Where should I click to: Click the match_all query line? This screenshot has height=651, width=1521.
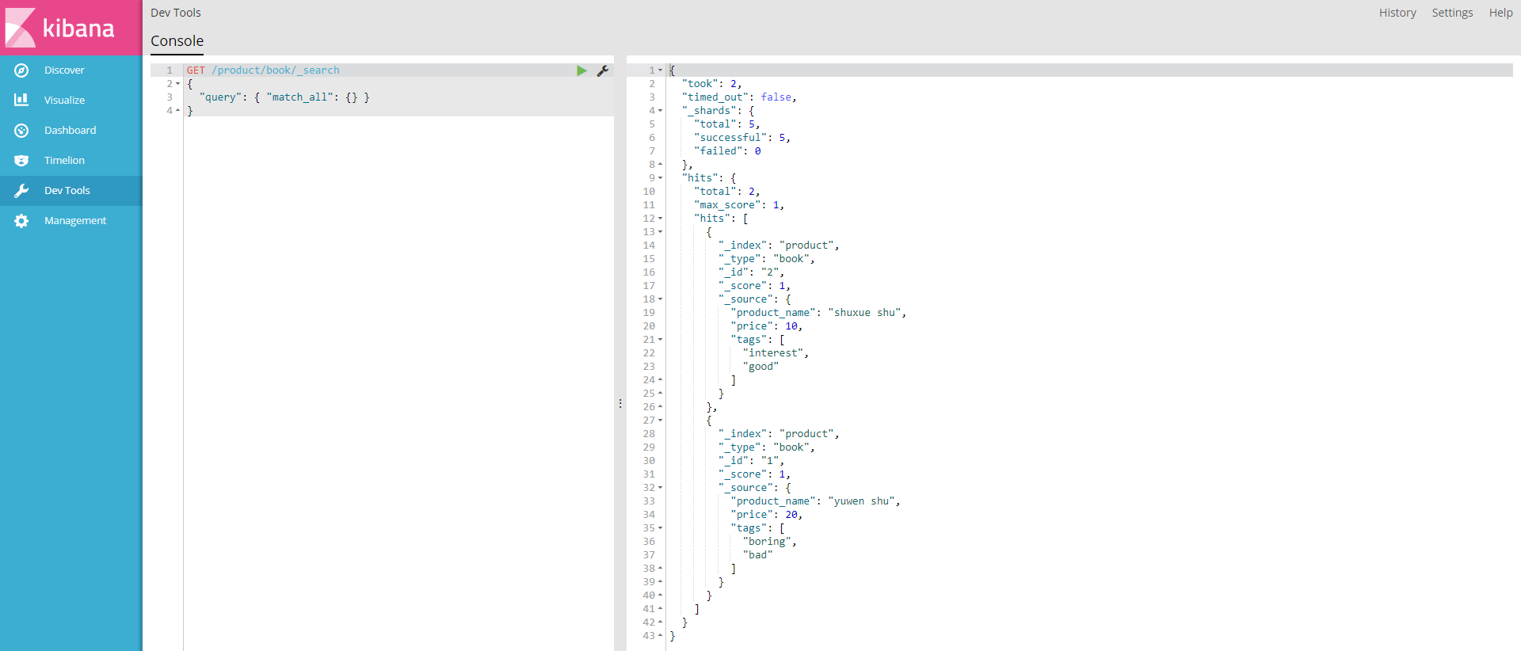284,97
